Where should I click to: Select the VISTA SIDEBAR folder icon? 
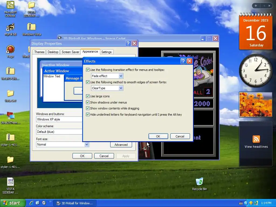click(31, 9)
